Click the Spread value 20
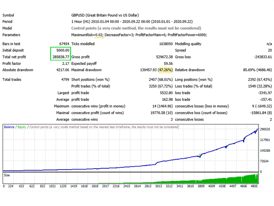 tap(270, 50)
